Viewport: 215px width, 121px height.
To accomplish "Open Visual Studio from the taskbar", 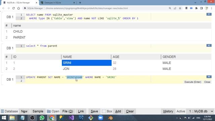I will tap(71, 118).
